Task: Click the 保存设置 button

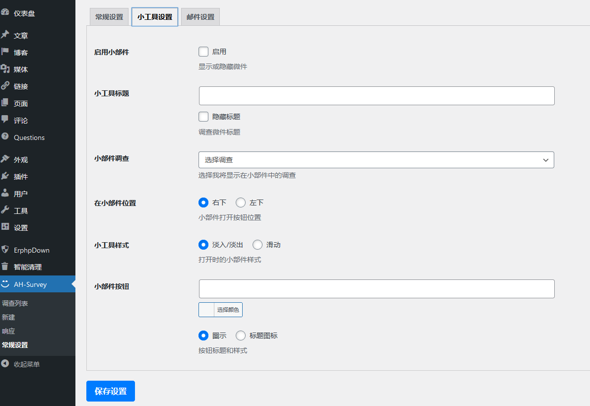Action: tap(111, 391)
